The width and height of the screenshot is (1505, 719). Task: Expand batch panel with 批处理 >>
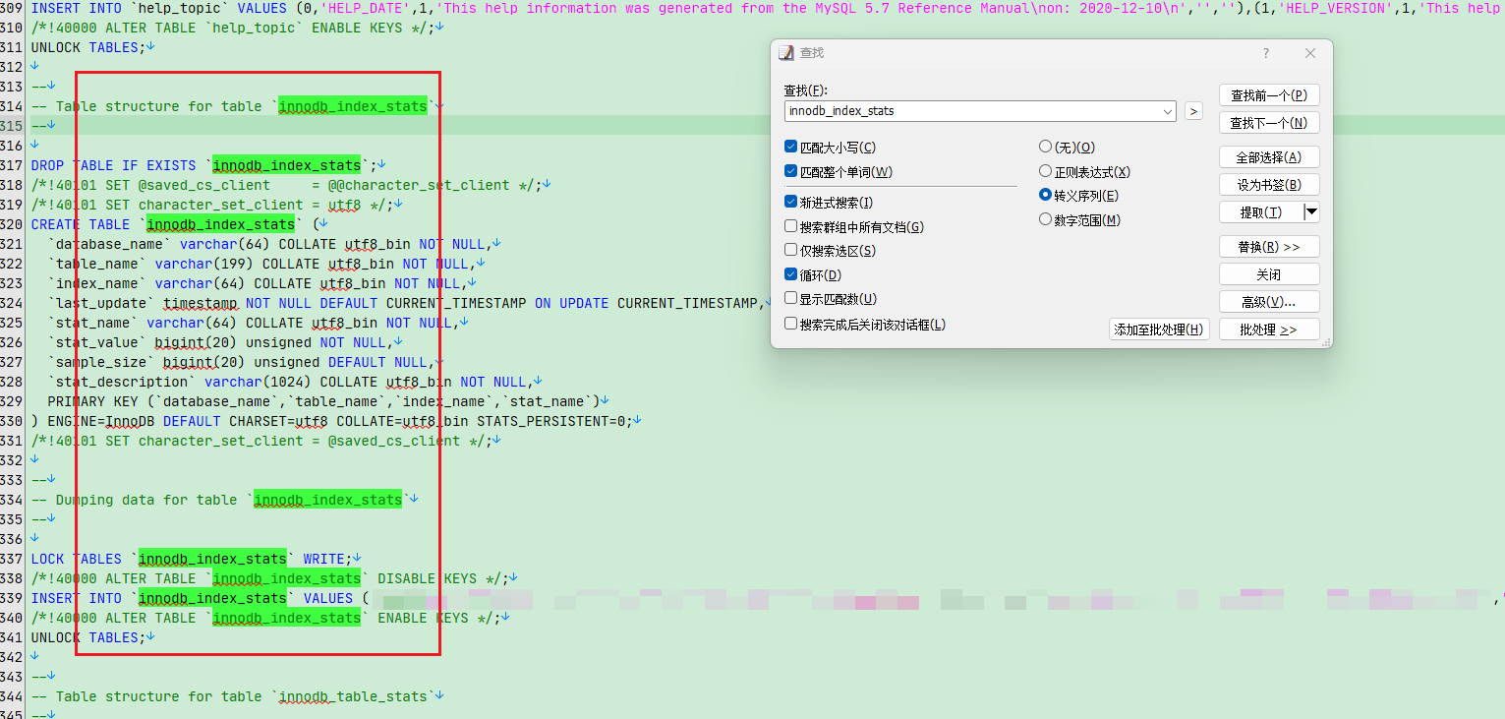click(1269, 330)
